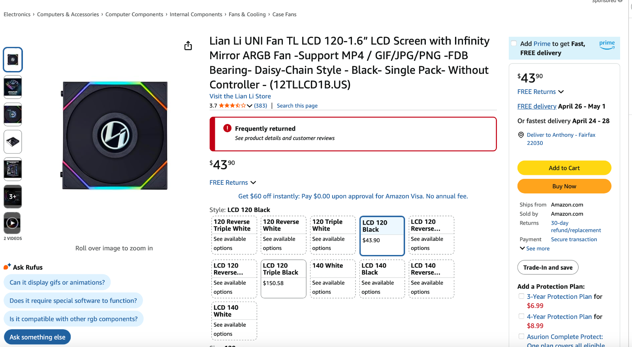
Task: Ask Rufus if it displays gifs
Action: click(x=57, y=282)
